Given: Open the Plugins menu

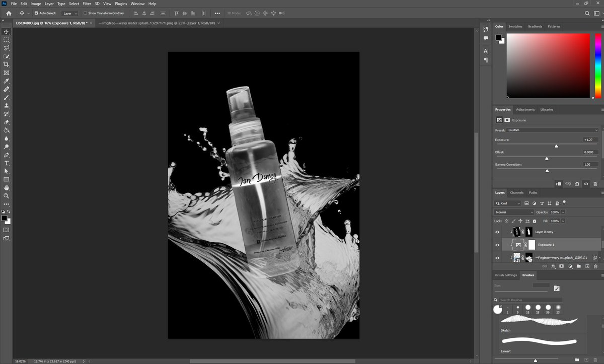Looking at the screenshot, I should click(121, 4).
